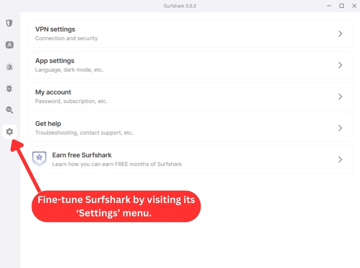Open VPN settings menu entry
This screenshot has height=268, width=360.
[190, 34]
